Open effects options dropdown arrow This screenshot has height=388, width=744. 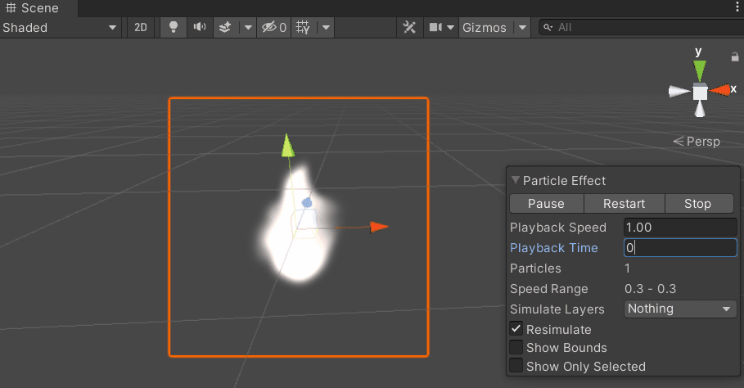(248, 28)
